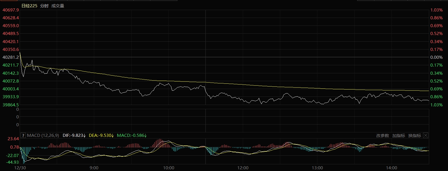Click the MACD help question mark icon
This screenshot has width=448, height=171.
[x=23, y=135]
